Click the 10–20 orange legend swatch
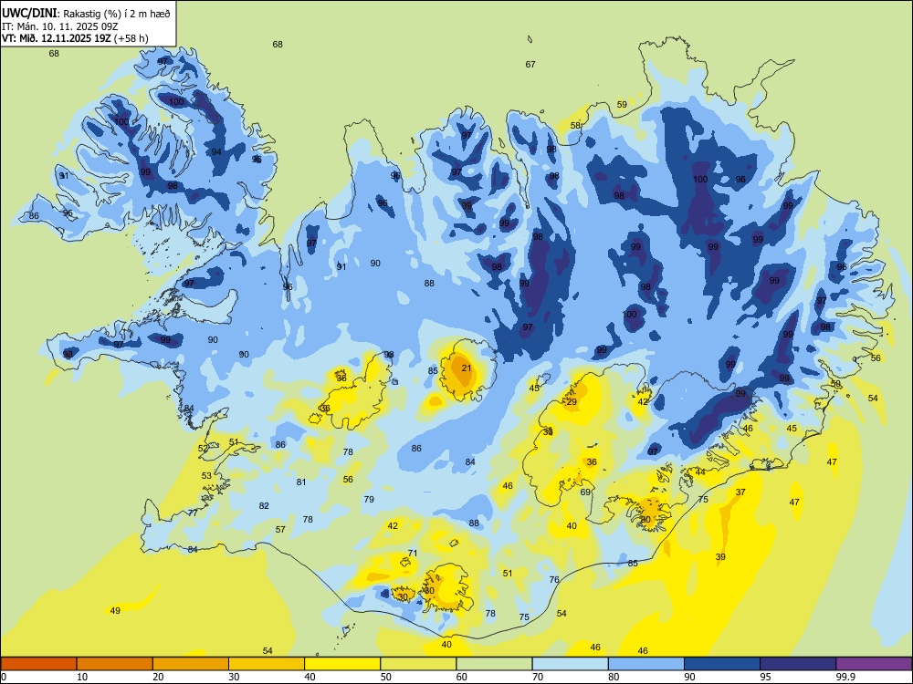The image size is (913, 684). pyautogui.click(x=115, y=664)
